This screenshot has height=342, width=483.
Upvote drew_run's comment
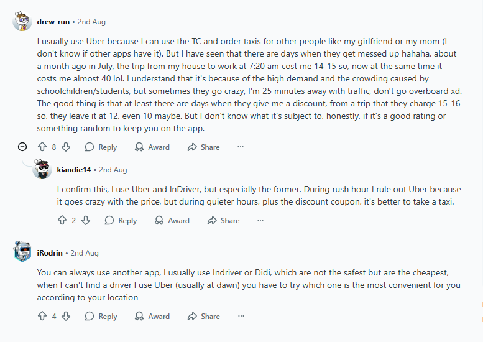pos(42,147)
